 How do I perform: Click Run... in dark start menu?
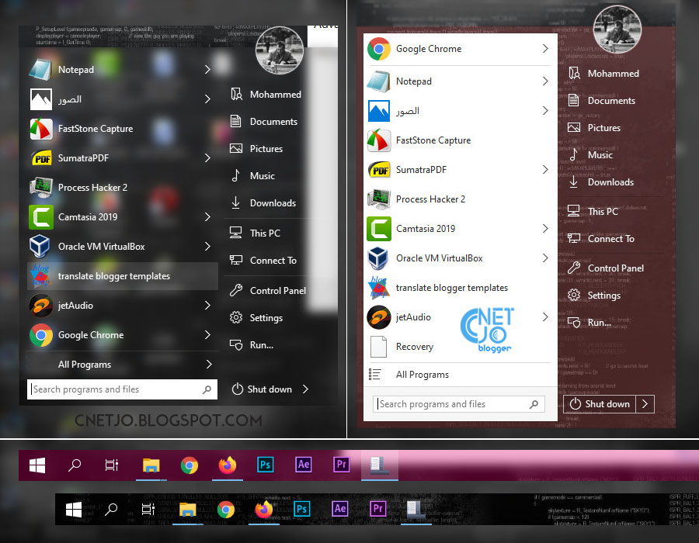pos(252,345)
